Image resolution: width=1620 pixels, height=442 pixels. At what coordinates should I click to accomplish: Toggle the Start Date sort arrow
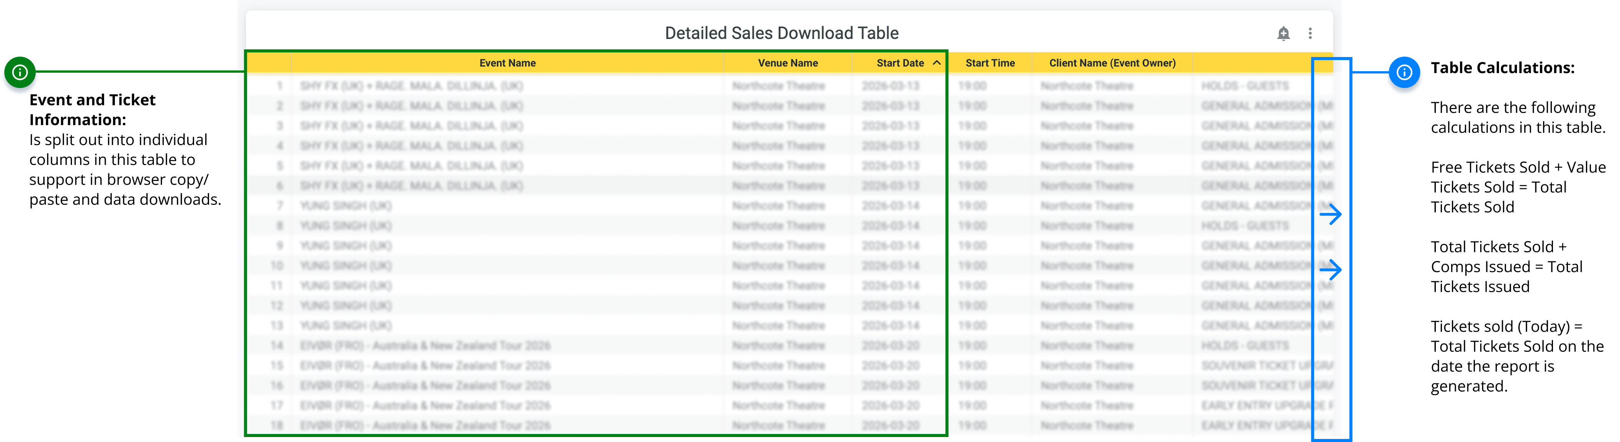[937, 63]
